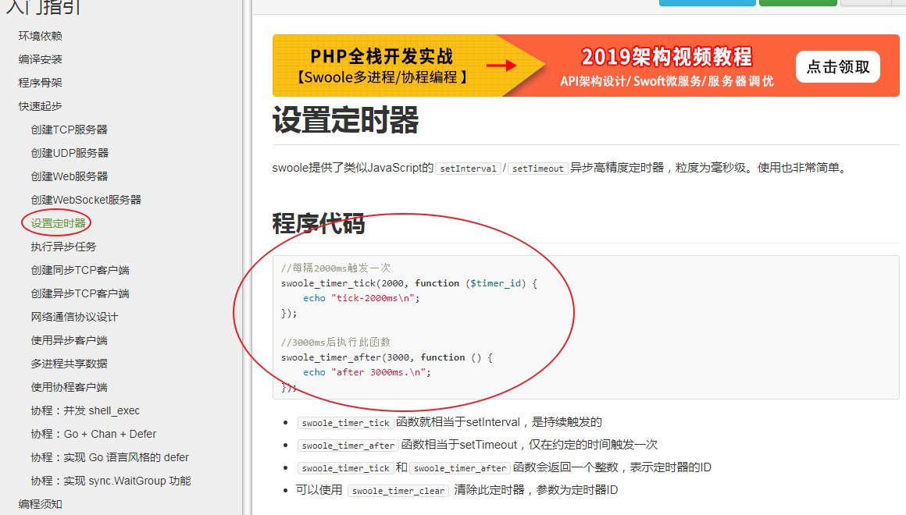
Task: Click the //每隔2000ms触发一次 code comment
Action: 336,268
